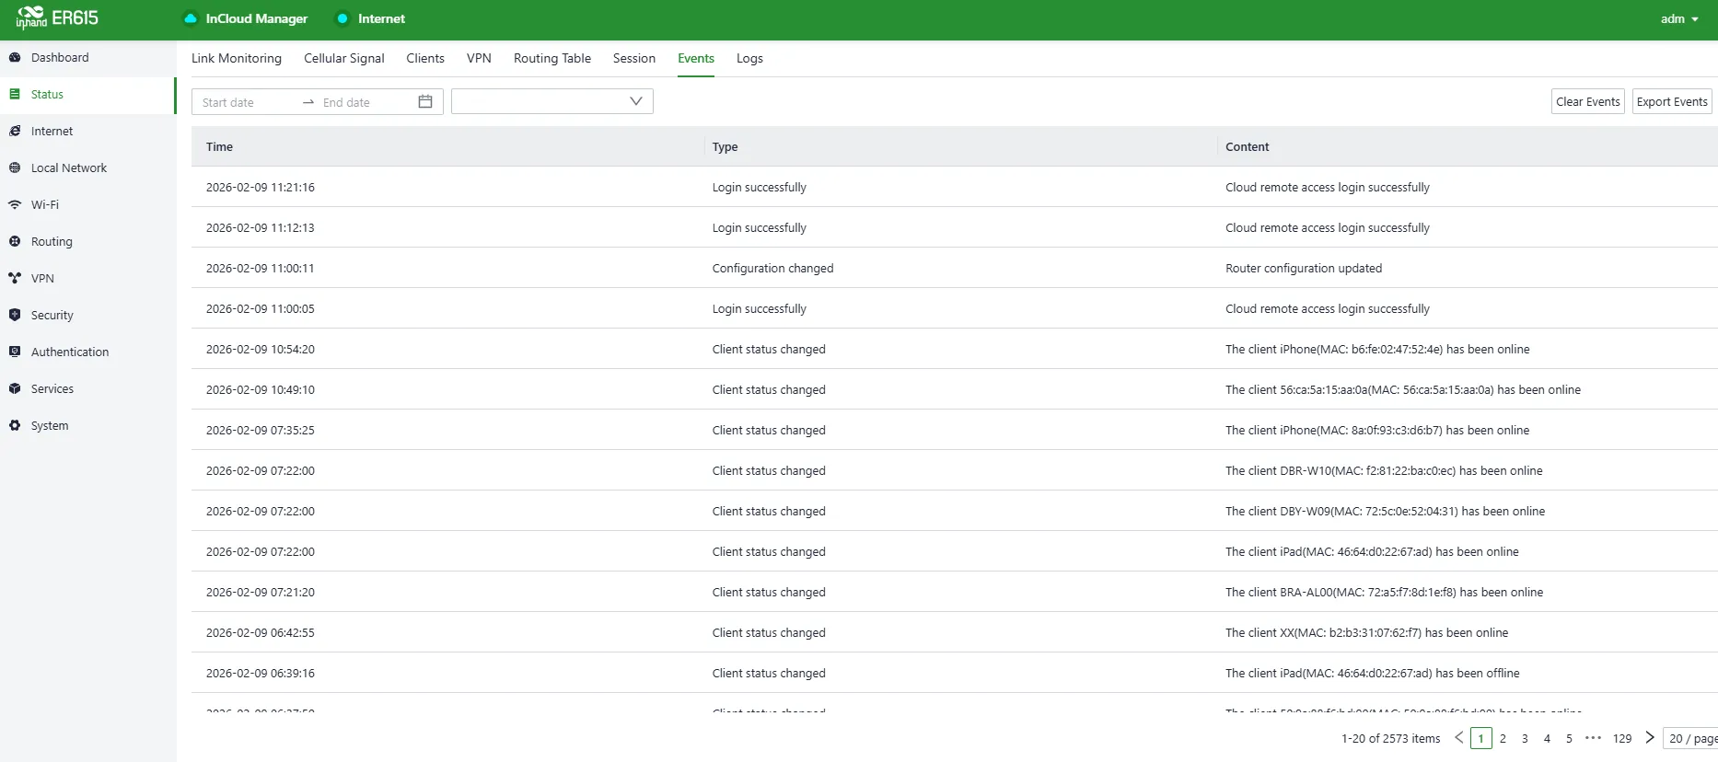Select the Clients tab
The image size is (1718, 762).
click(x=425, y=58)
